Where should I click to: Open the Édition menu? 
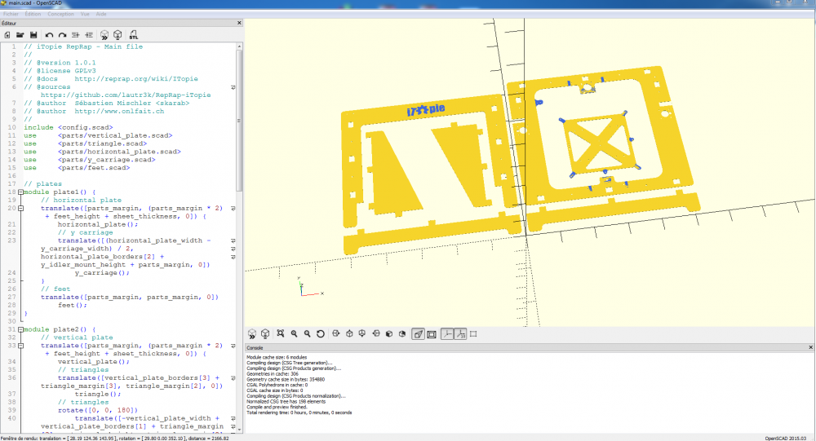pyautogui.click(x=33, y=14)
